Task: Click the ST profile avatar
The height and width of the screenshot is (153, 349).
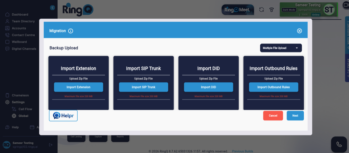Action: click(329, 10)
